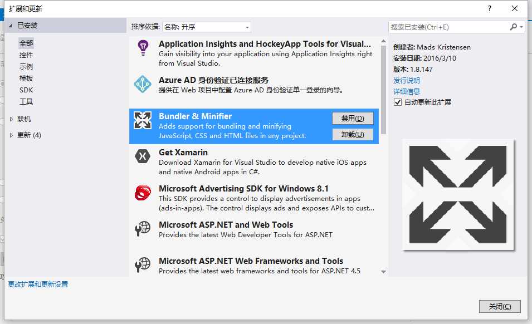This screenshot has width=532, height=324.
Task: Select the SDK category
Action: (x=26, y=90)
